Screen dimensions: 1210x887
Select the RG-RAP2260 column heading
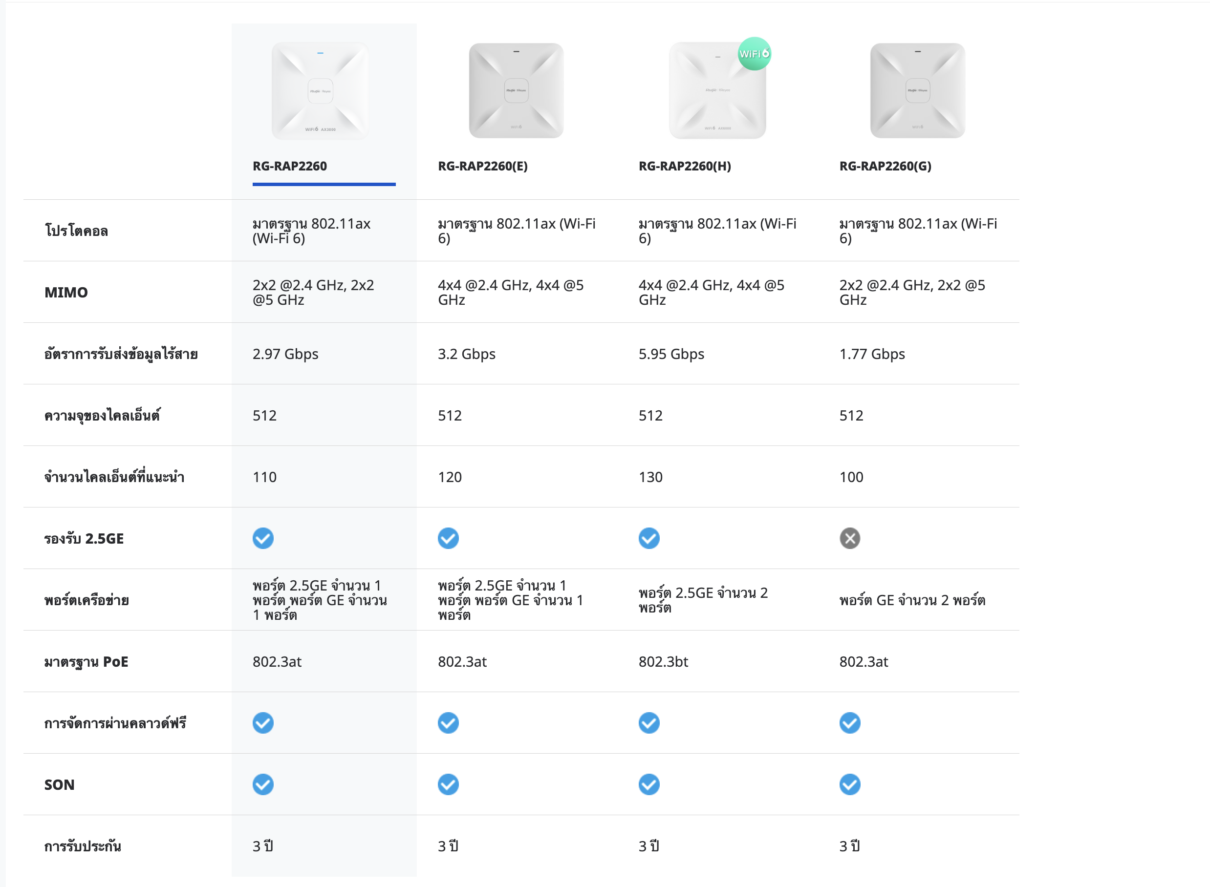click(289, 166)
